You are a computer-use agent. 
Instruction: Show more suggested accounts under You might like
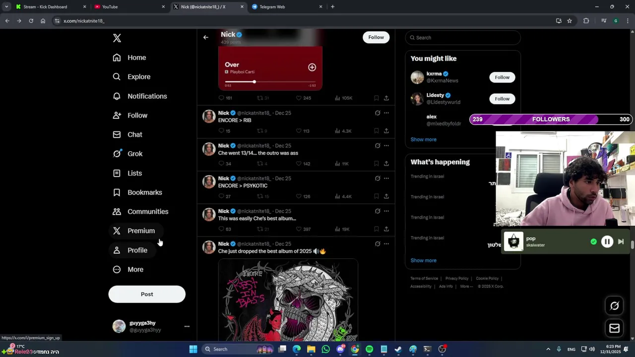pos(423,139)
